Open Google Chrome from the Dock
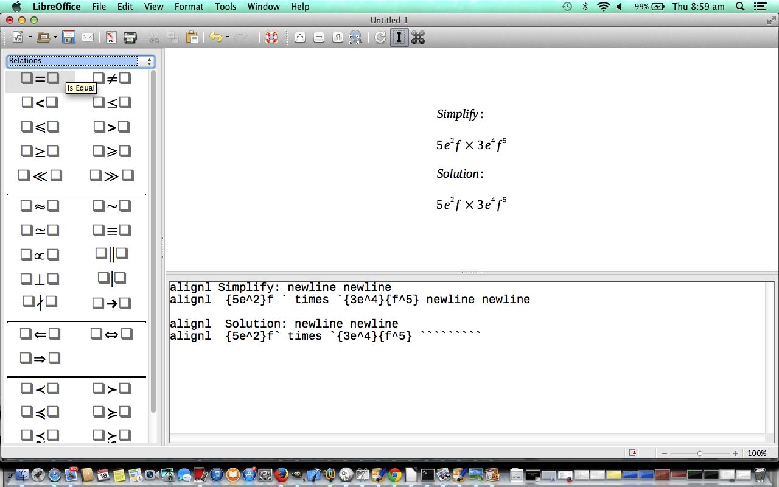779x487 pixels. tap(394, 474)
